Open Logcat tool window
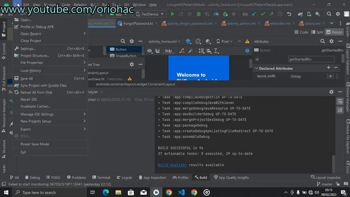 [124, 177]
